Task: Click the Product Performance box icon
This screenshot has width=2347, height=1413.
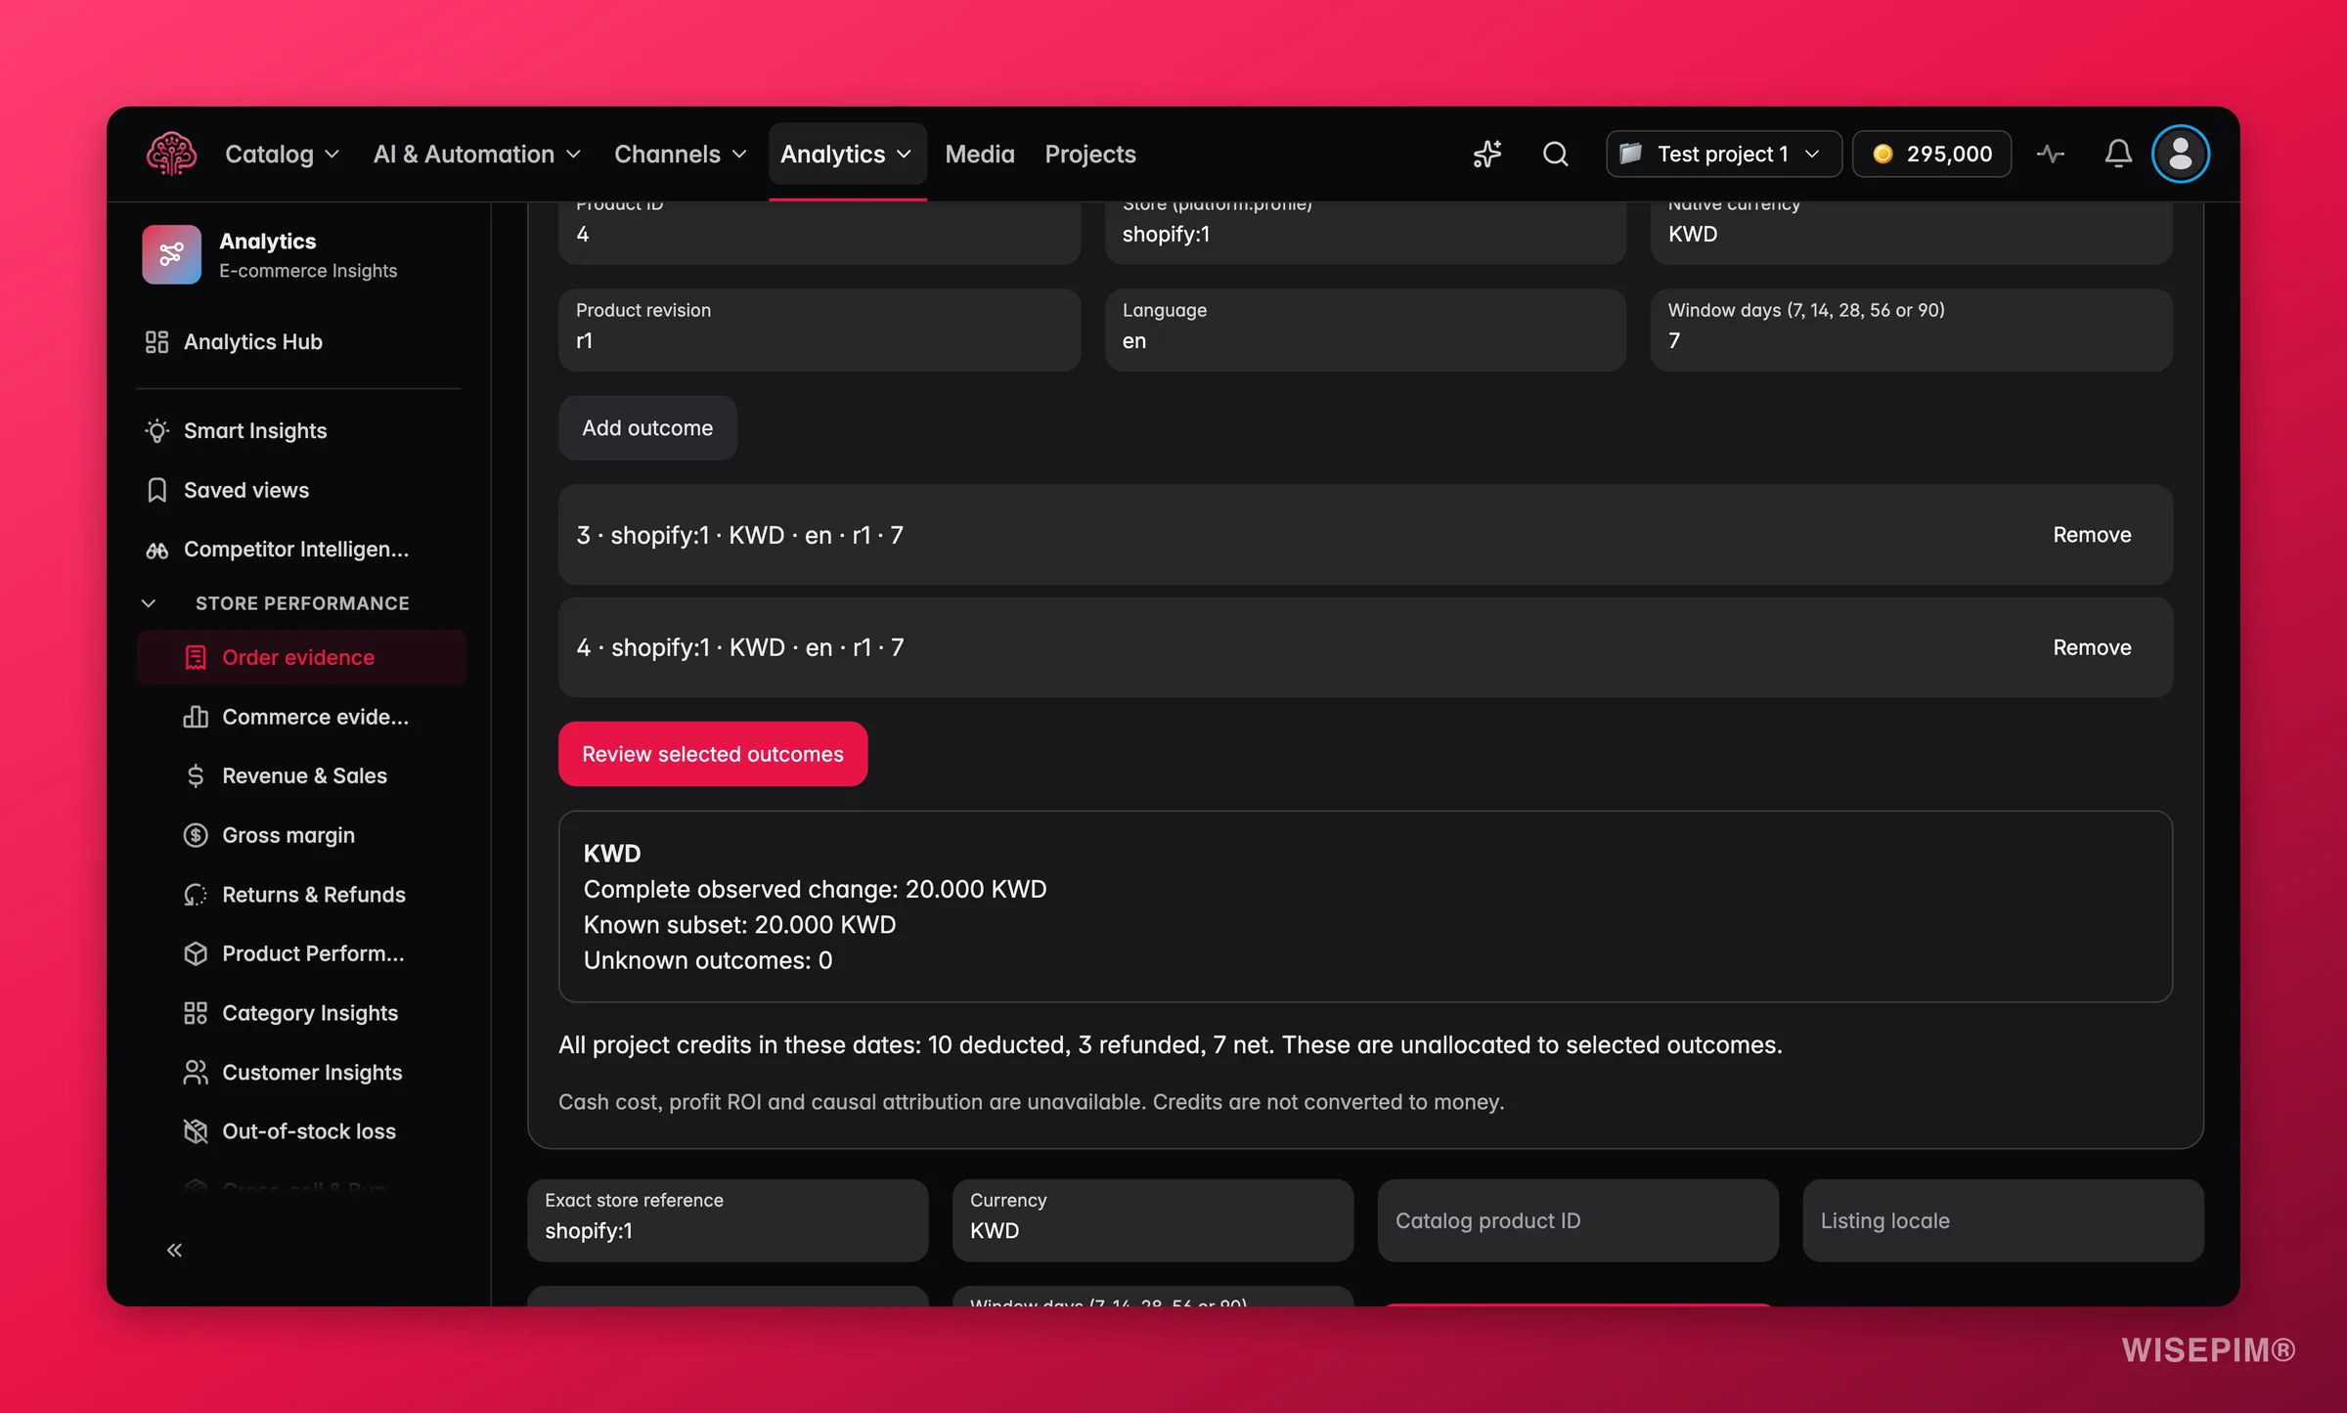Action: [x=196, y=953]
